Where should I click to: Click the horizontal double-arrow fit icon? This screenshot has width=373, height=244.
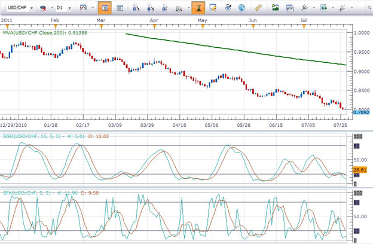[x=323, y=8]
